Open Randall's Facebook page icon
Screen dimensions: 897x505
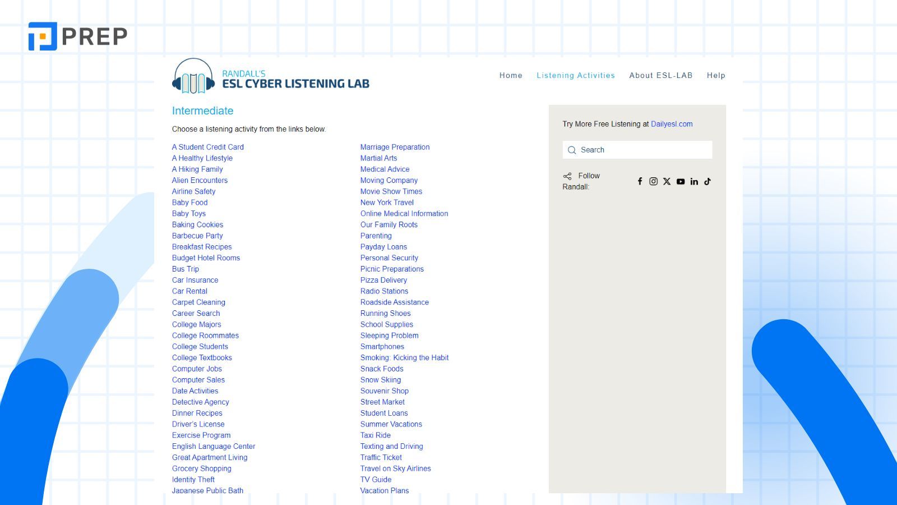640,181
